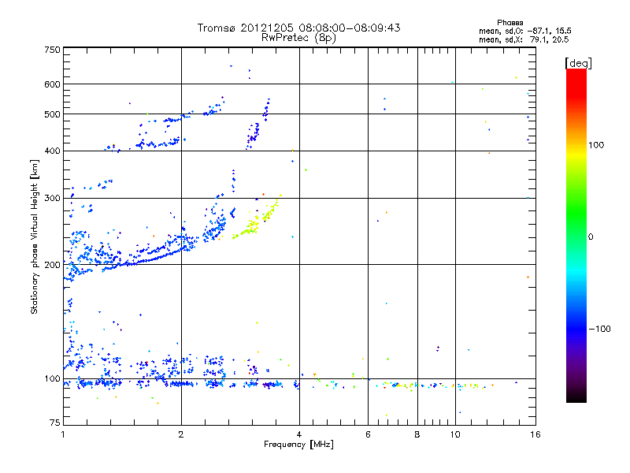Click the y-axis tick label '300'
Screen dimensions: 630x473
pyautogui.click(x=52, y=199)
